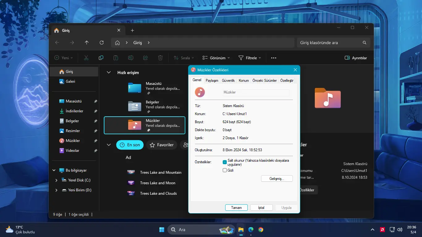
Task: Collapse the Hızlı erişim section
Action: (x=108, y=73)
